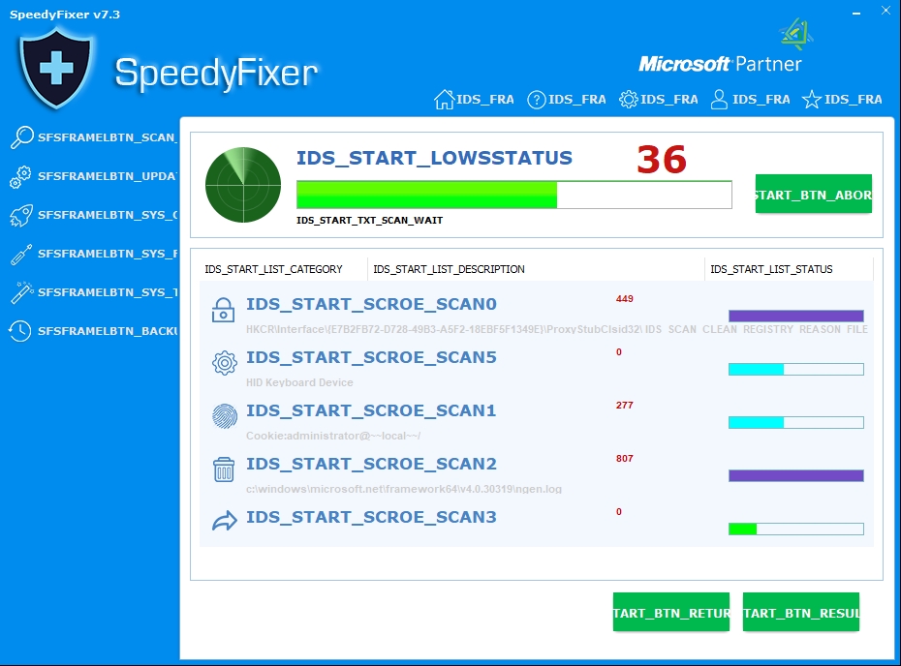Select SFSFRAMELBTN_SYS_C sidebar item
Image resolution: width=901 pixels, height=666 pixels.
point(107,215)
